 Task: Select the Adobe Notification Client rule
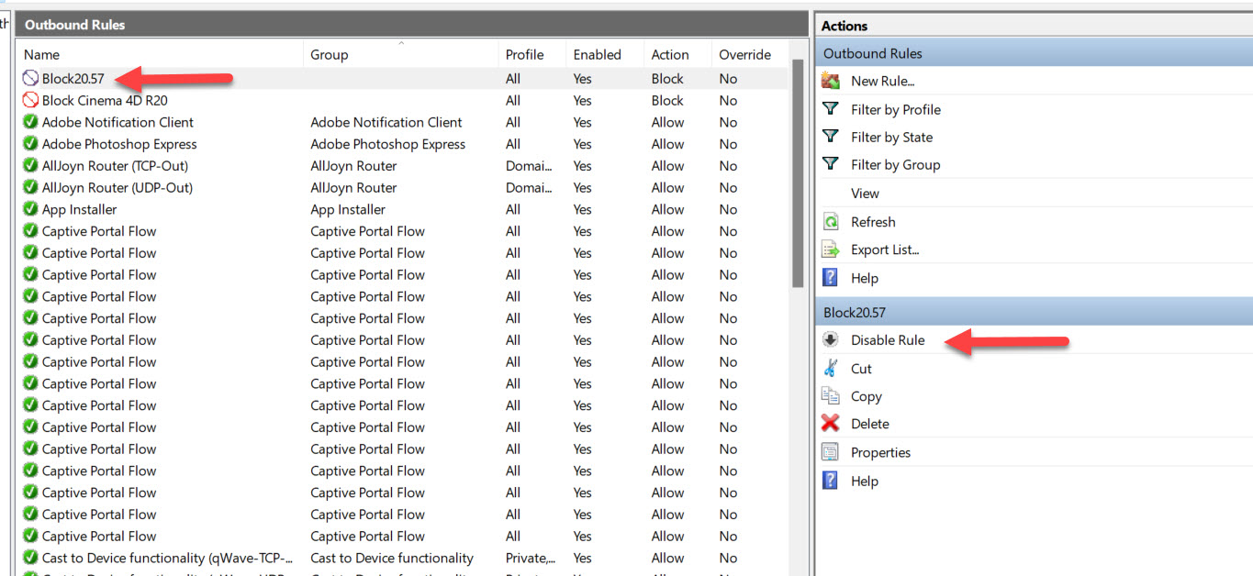(117, 123)
